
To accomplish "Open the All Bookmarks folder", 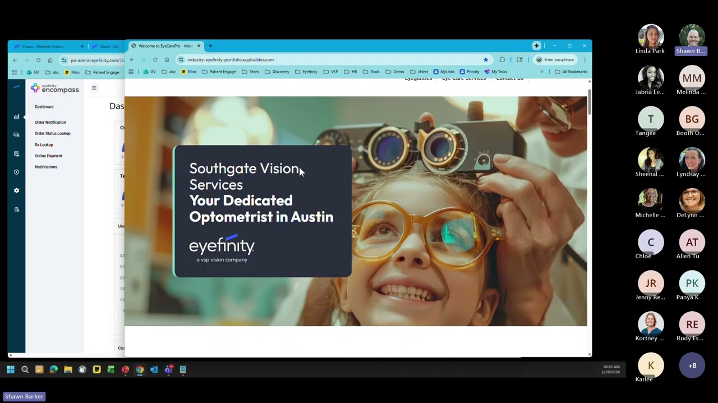I will click(x=571, y=72).
